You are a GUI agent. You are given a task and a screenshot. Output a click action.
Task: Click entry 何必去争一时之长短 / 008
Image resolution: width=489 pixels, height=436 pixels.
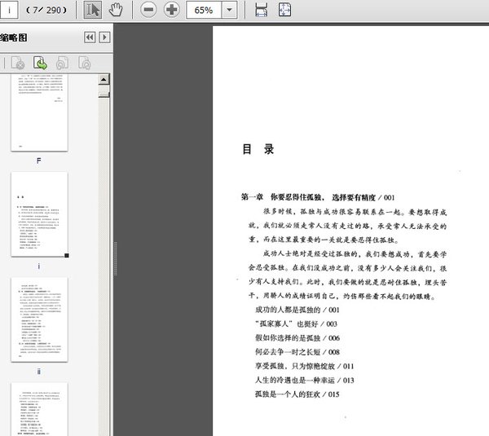click(x=297, y=352)
